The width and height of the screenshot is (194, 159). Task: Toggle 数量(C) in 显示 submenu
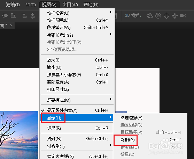[x=150, y=154]
